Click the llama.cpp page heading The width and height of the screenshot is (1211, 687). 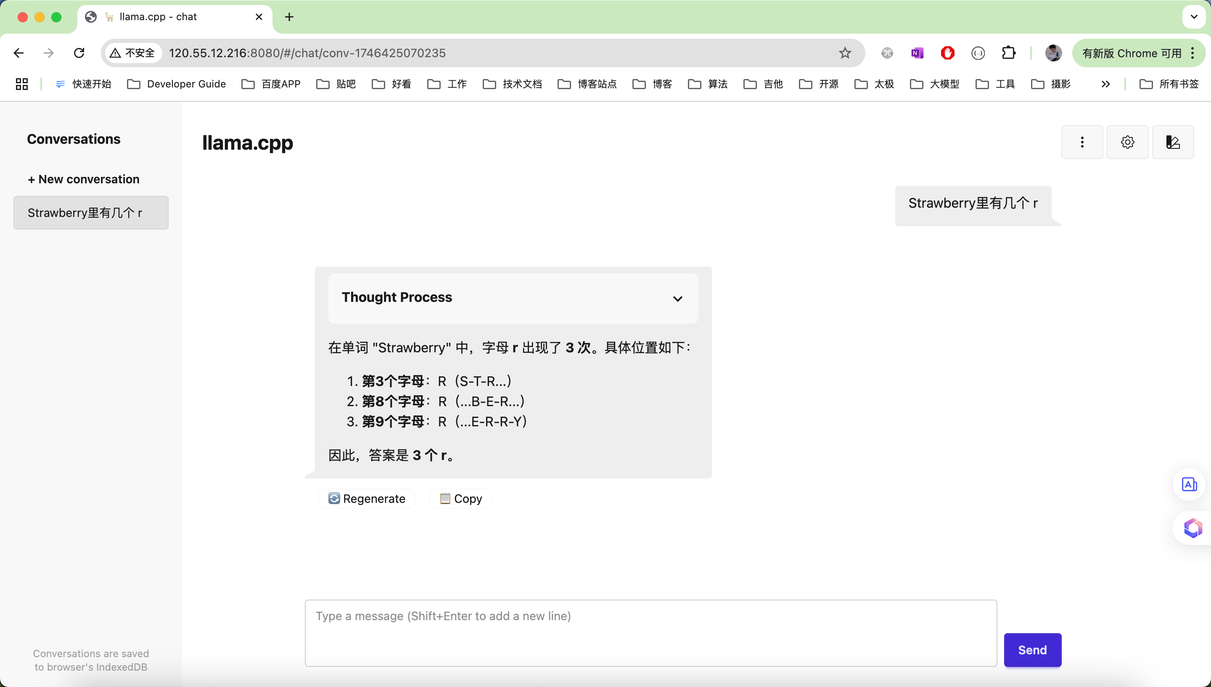point(248,143)
